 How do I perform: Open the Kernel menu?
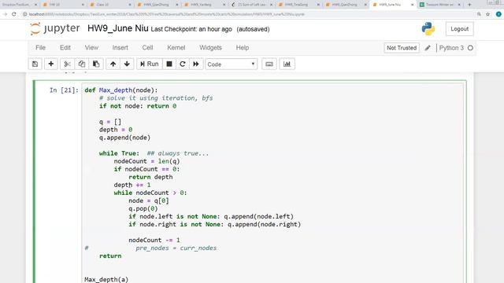click(176, 47)
